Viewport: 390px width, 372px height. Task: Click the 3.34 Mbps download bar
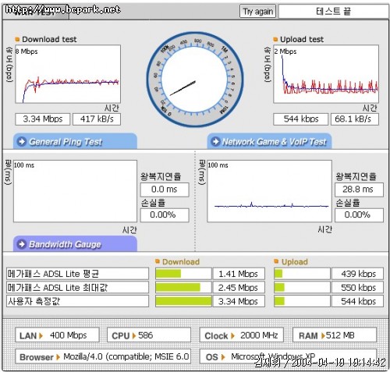(183, 301)
